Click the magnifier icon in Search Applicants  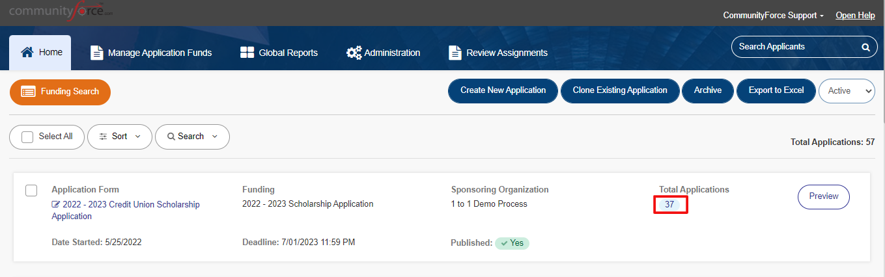click(865, 47)
